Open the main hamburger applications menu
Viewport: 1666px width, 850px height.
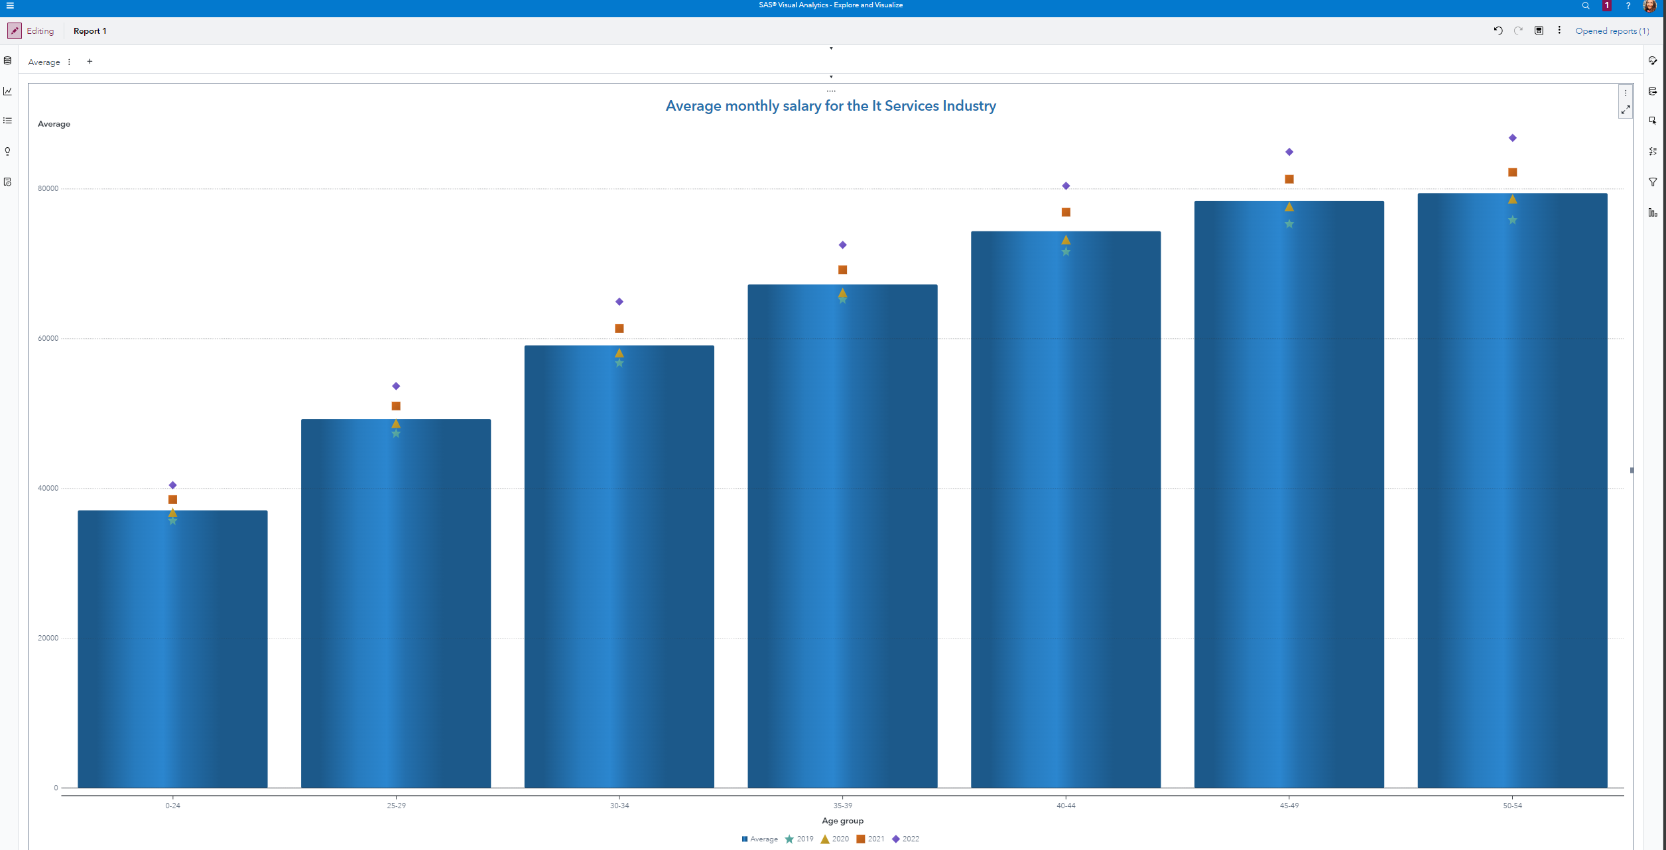click(10, 5)
